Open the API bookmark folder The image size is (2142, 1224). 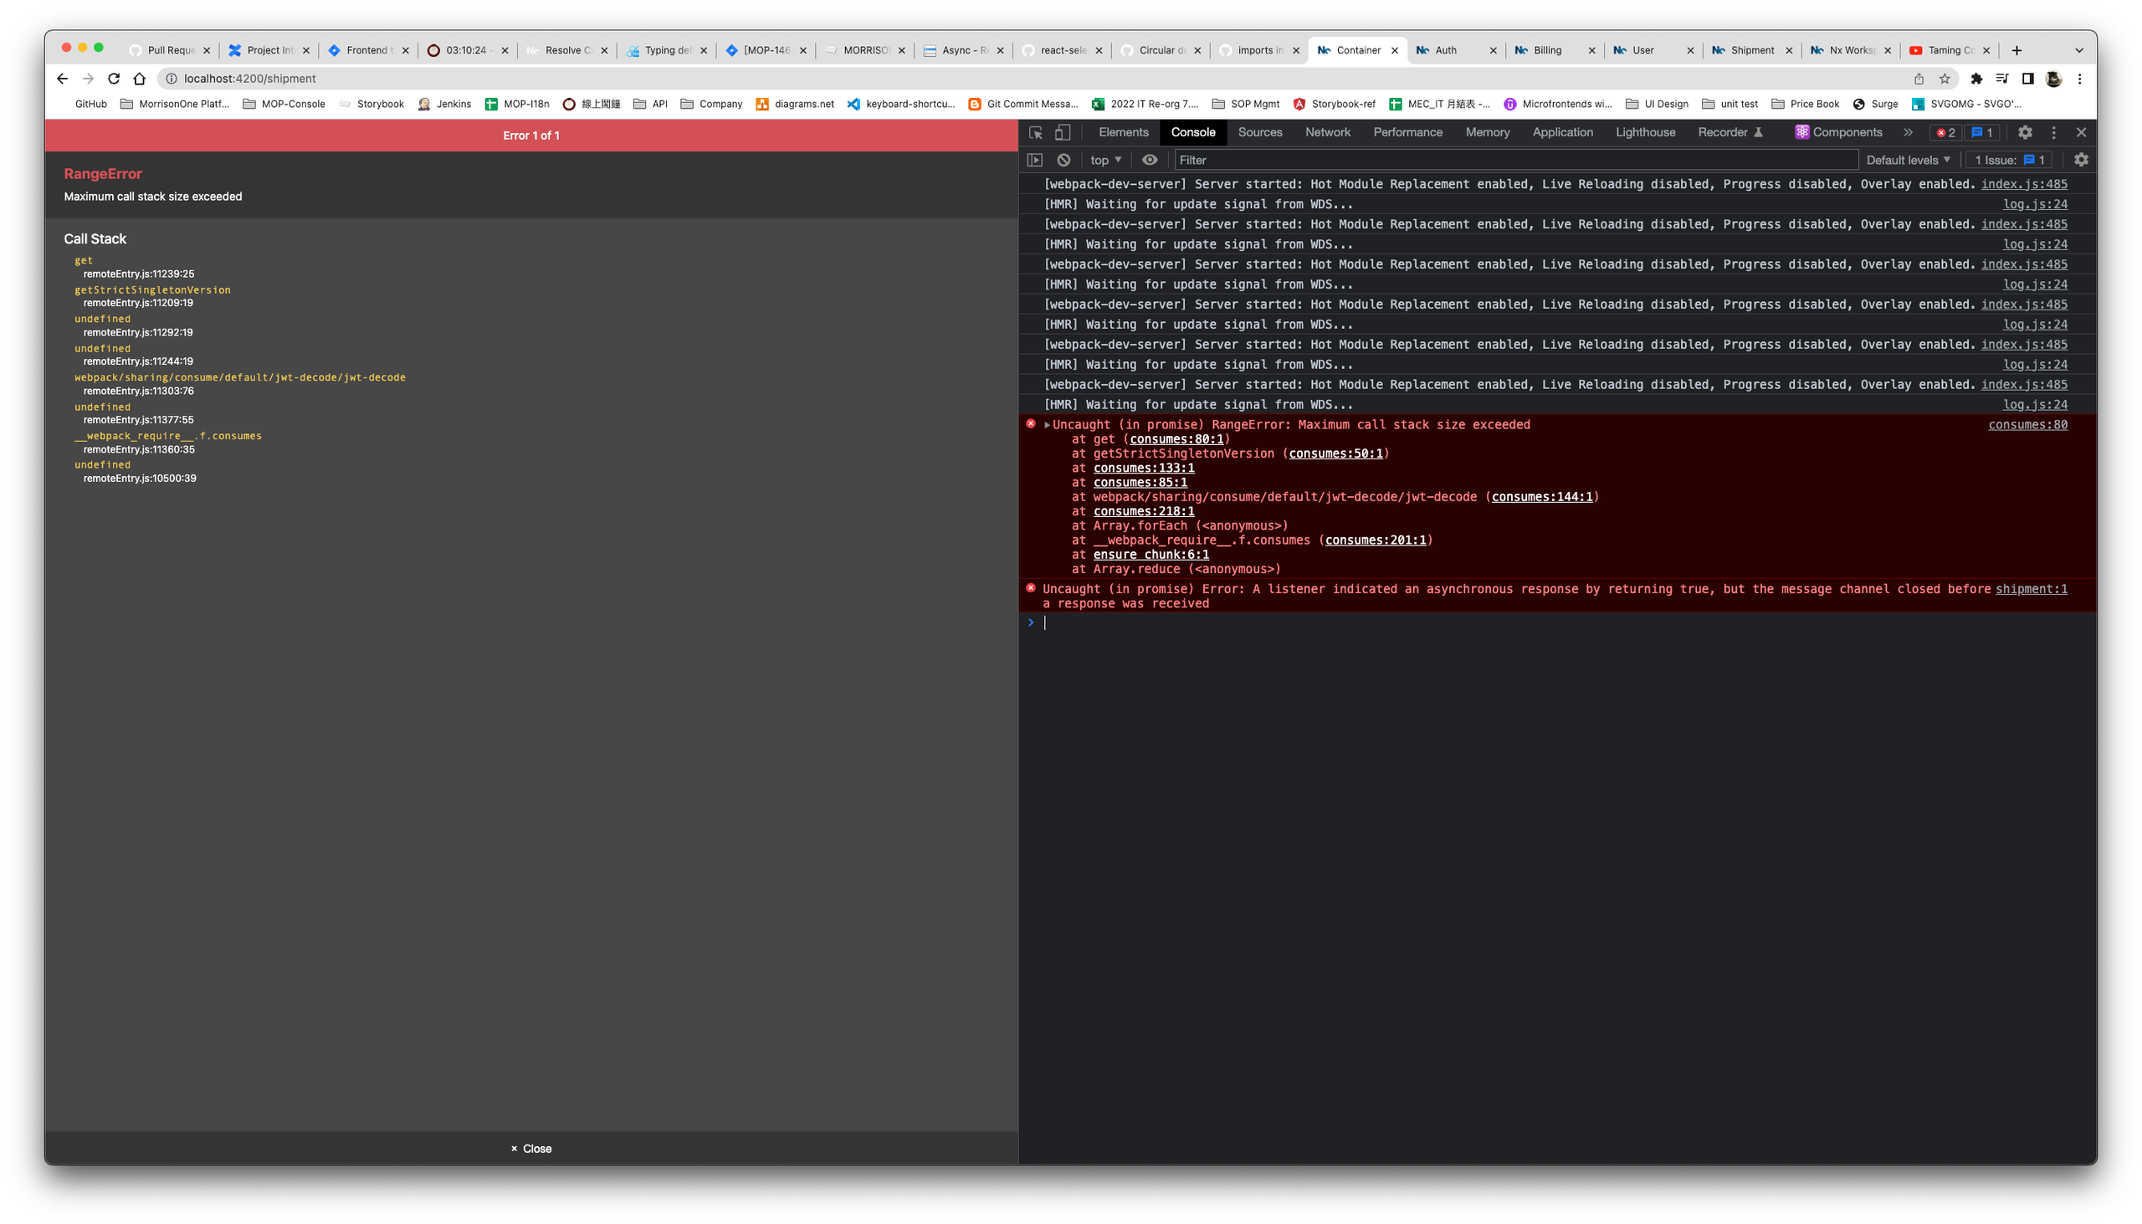(650, 105)
